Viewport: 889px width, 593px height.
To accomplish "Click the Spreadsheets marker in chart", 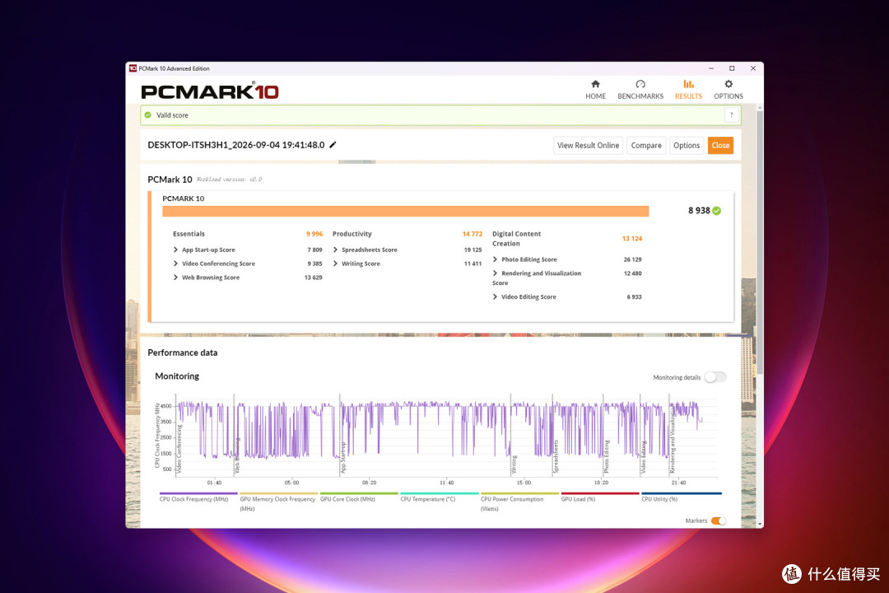I will click(556, 456).
